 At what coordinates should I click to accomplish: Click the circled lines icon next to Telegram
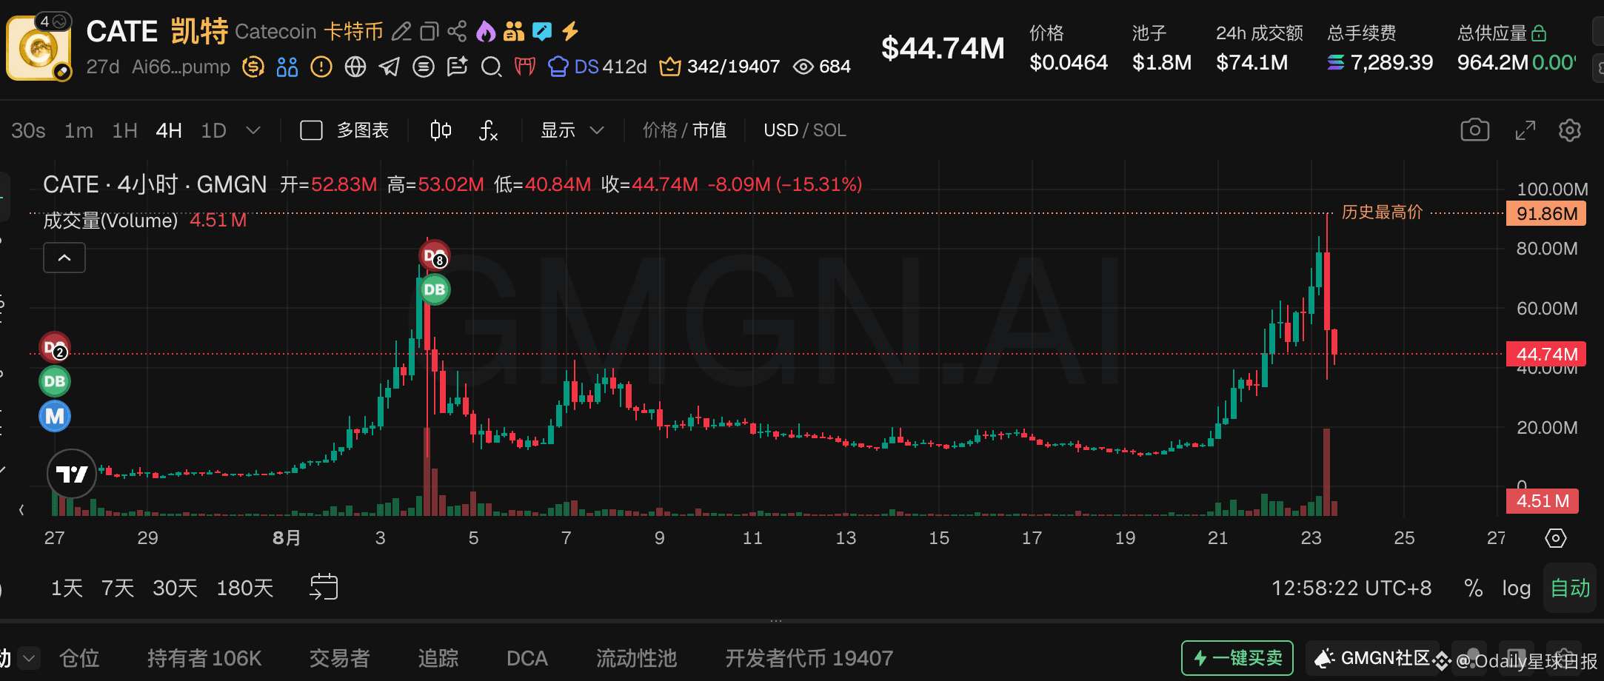click(423, 67)
